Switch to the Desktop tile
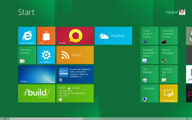 coord(37,74)
